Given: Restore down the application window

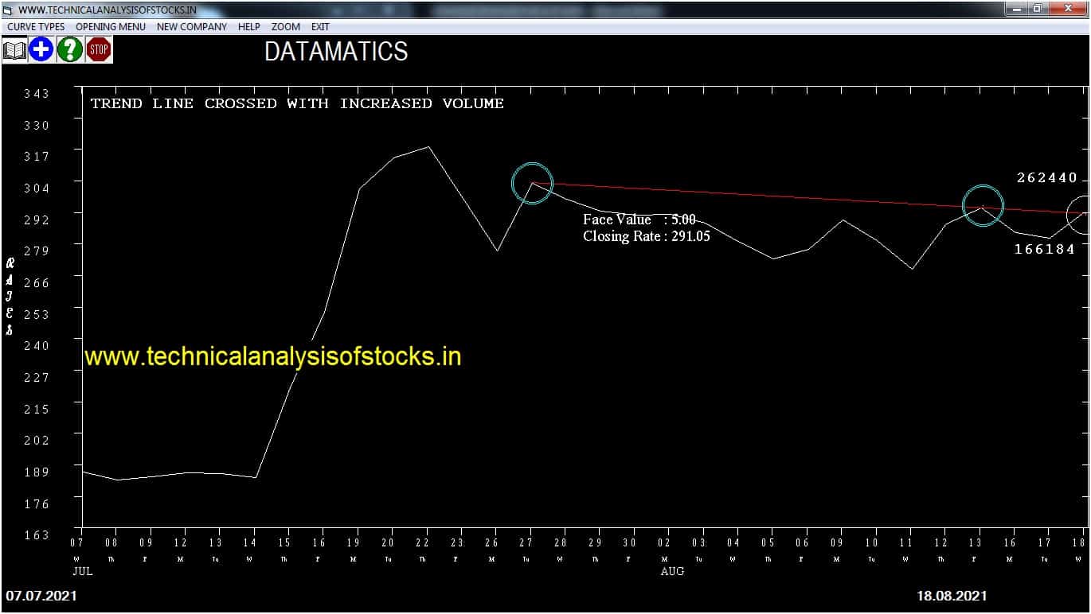Looking at the screenshot, I should (x=1037, y=9).
